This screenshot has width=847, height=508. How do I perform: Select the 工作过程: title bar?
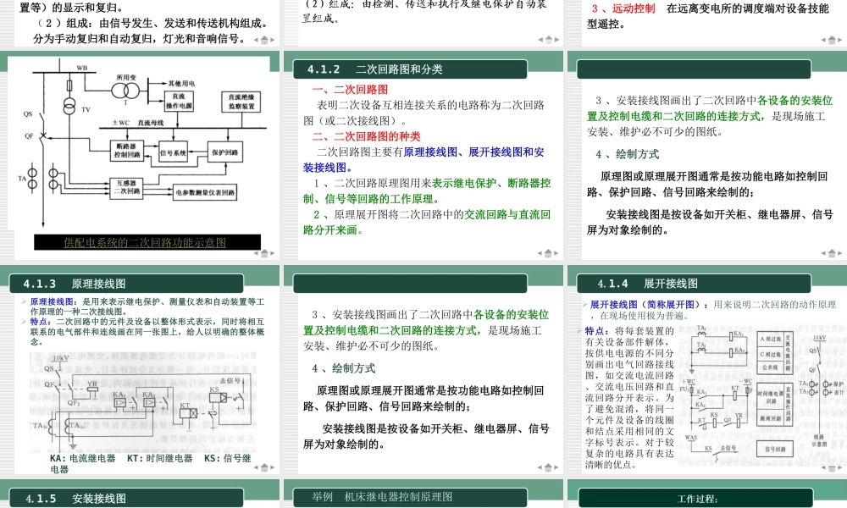coord(695,499)
